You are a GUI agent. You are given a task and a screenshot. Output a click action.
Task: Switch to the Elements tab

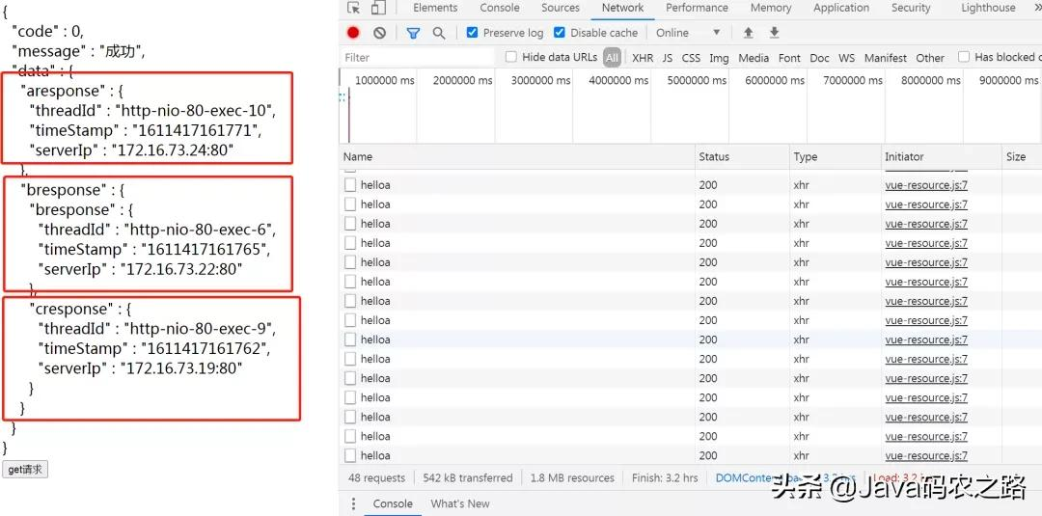tap(435, 8)
